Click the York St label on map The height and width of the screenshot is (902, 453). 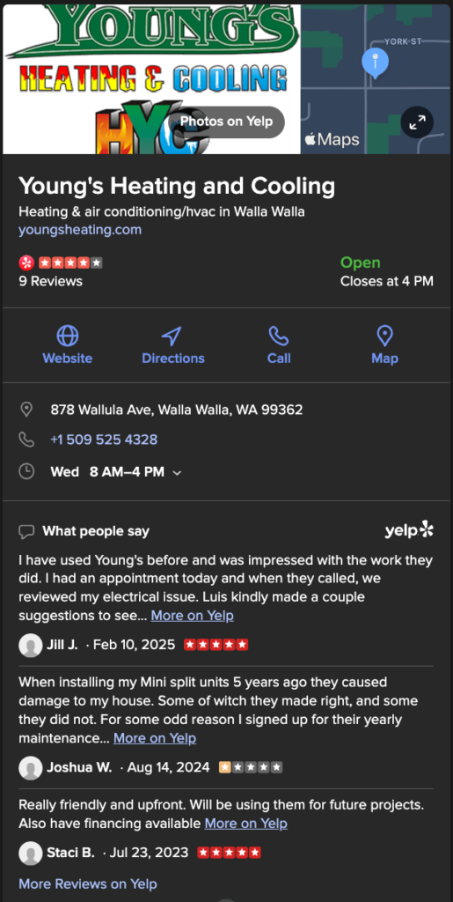pos(403,42)
